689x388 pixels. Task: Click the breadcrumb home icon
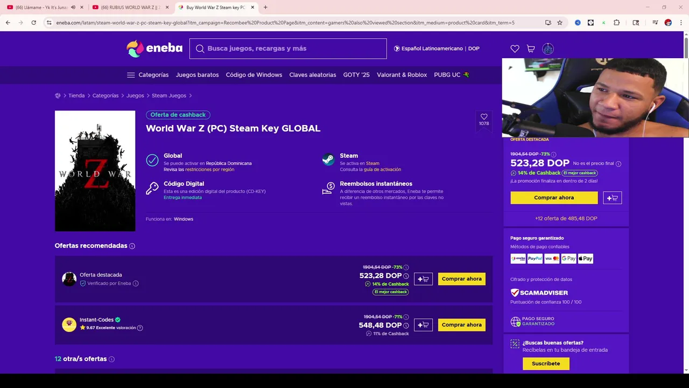[x=58, y=95]
